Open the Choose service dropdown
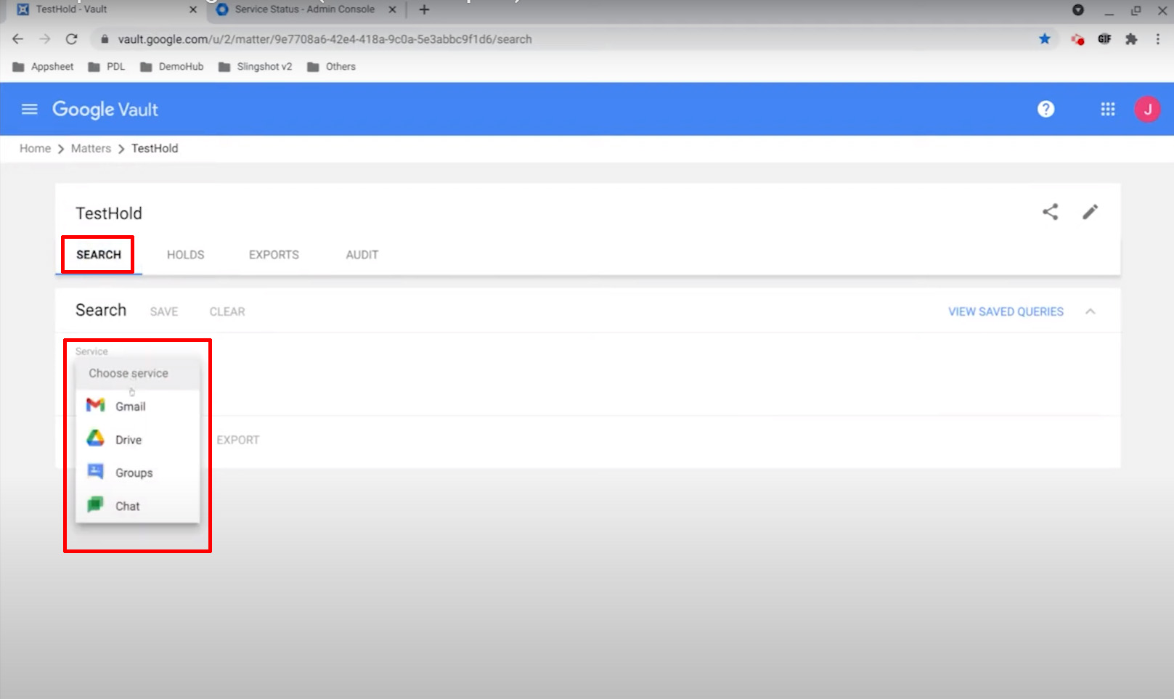 (129, 373)
